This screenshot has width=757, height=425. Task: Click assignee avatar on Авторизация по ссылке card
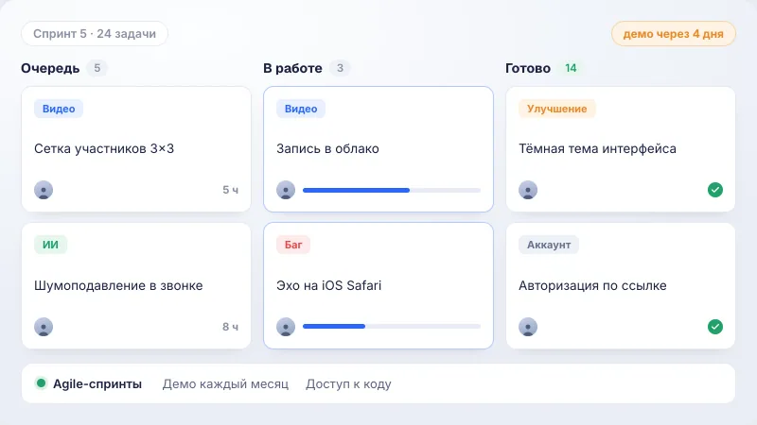pos(528,327)
